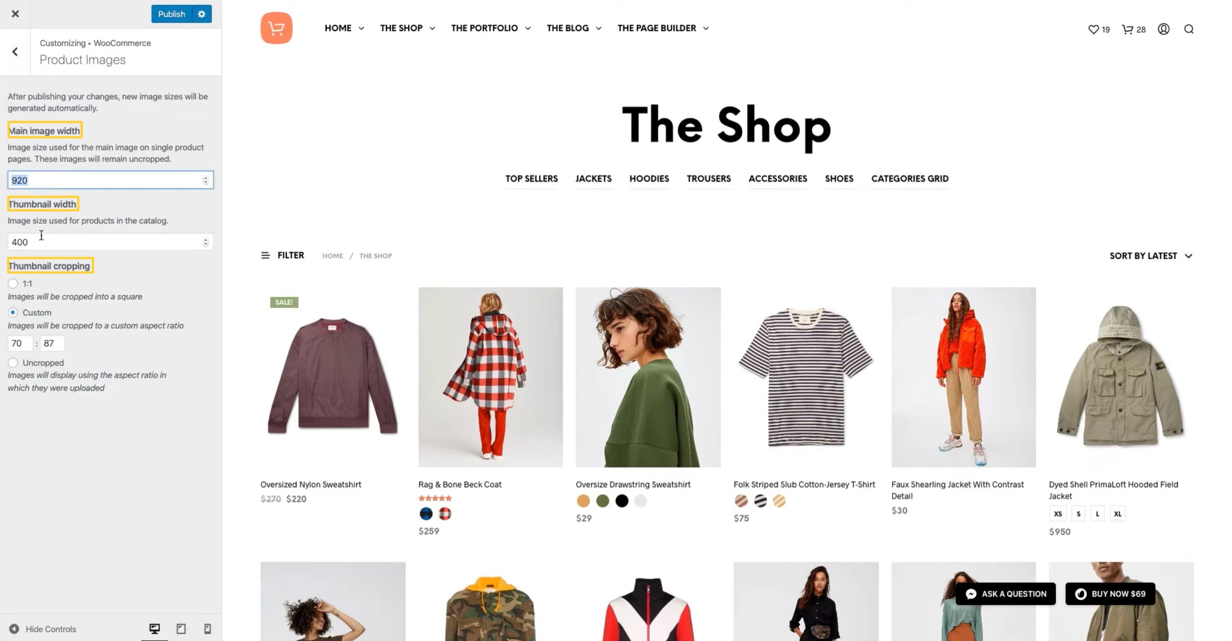Click the desktop preview icon
This screenshot has height=641, width=1232.
pos(154,629)
